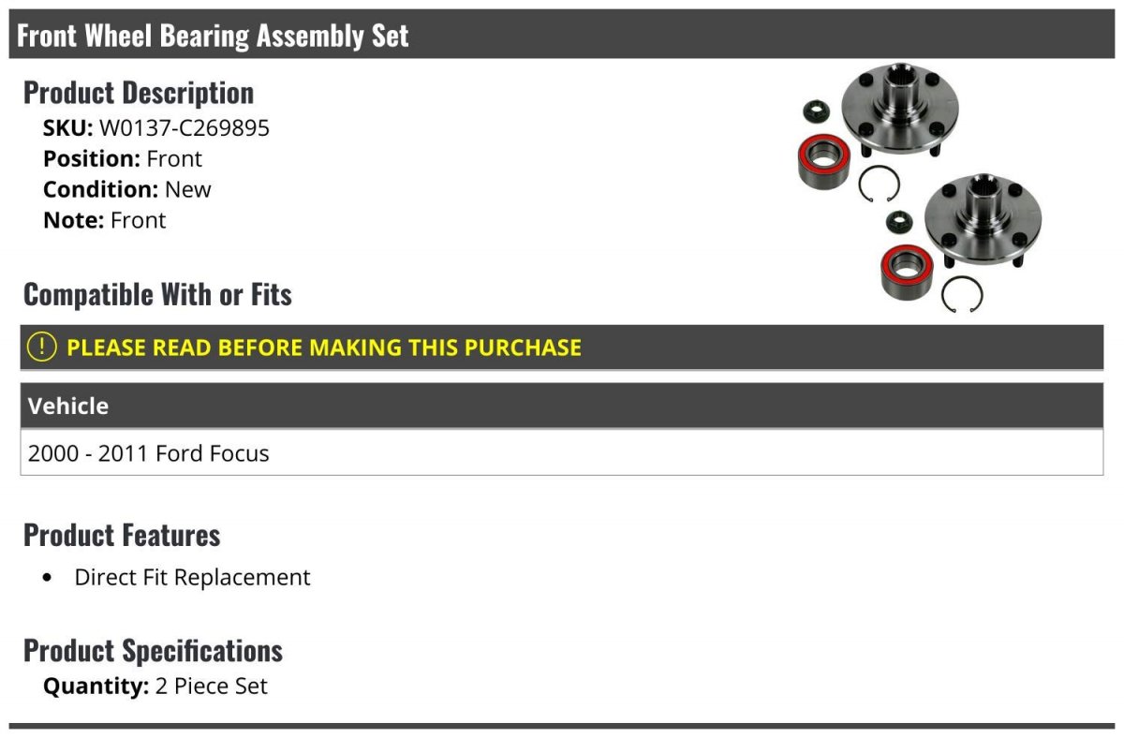Image resolution: width=1124 pixels, height=738 pixels.
Task: Click the Product Description heading
Action: click(x=139, y=93)
